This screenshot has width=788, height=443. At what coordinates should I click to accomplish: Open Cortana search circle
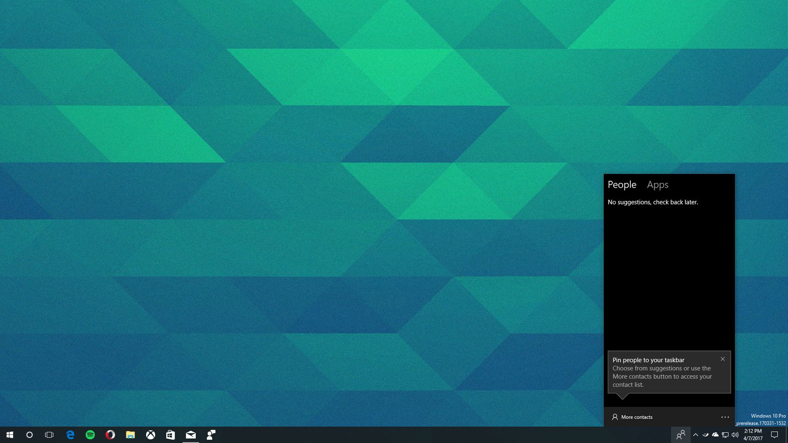pyautogui.click(x=29, y=435)
